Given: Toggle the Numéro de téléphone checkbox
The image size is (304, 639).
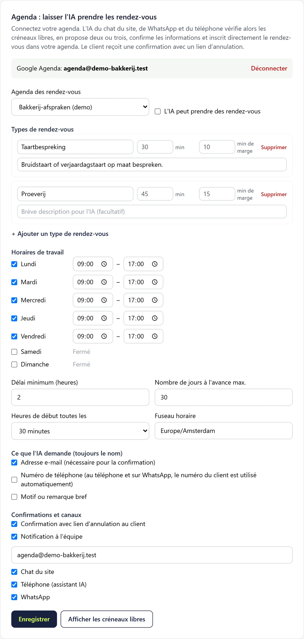Looking at the screenshot, I should point(14,480).
